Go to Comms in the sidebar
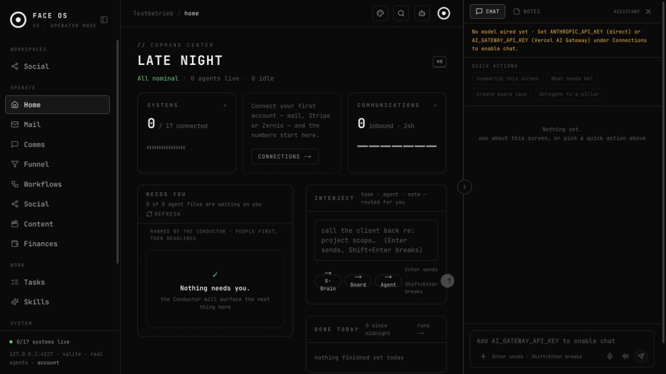This screenshot has height=374, width=666. (58, 145)
